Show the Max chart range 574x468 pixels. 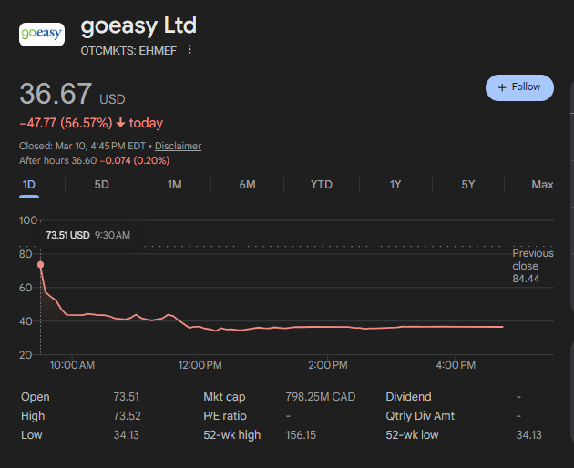pos(542,185)
